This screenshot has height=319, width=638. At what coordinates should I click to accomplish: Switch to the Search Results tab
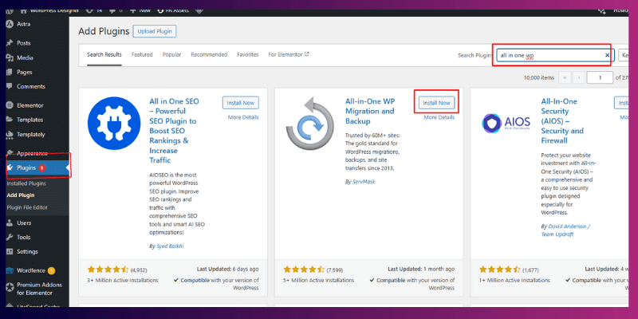[104, 54]
